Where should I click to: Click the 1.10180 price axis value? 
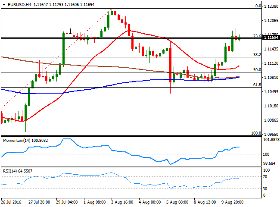(271, 106)
